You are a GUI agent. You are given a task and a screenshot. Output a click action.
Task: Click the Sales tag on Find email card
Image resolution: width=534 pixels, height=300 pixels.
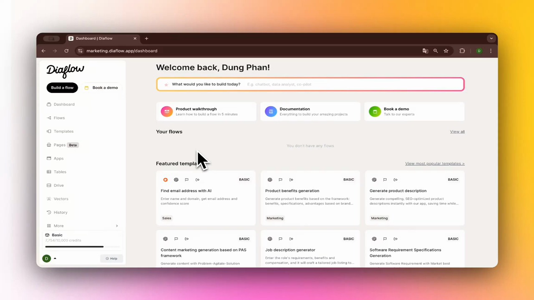pos(166,218)
